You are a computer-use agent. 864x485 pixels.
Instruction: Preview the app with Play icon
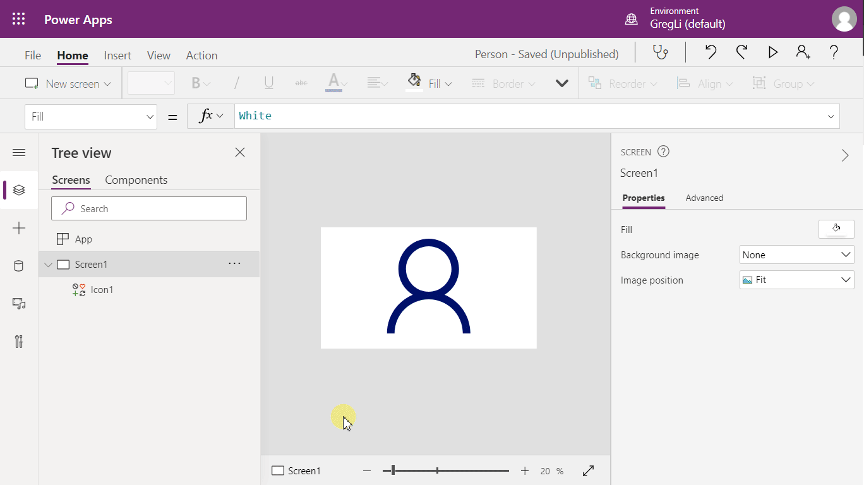pos(772,52)
